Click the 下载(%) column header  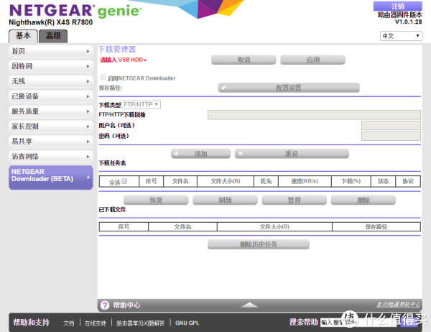coord(351,181)
